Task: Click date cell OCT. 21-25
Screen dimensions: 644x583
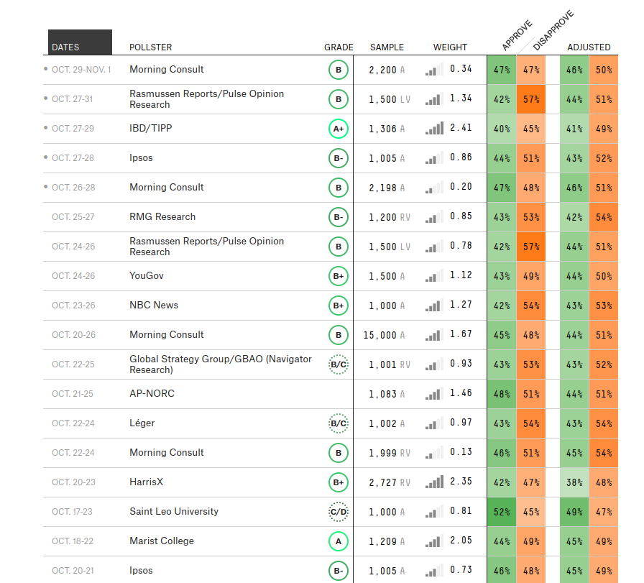Action: tap(73, 394)
